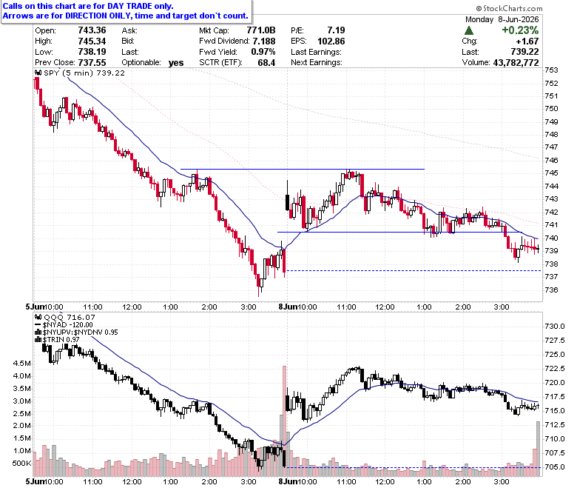Click the green up-triangle change indicator
The image size is (577, 488).
(469, 30)
